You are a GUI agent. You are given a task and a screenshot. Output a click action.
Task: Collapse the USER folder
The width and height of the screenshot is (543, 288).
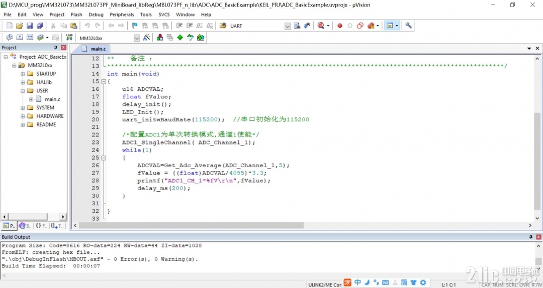[23, 91]
